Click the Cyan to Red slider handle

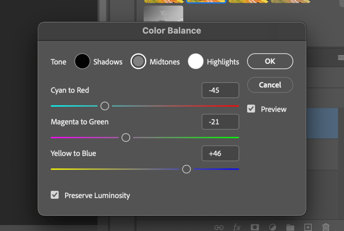click(x=105, y=106)
